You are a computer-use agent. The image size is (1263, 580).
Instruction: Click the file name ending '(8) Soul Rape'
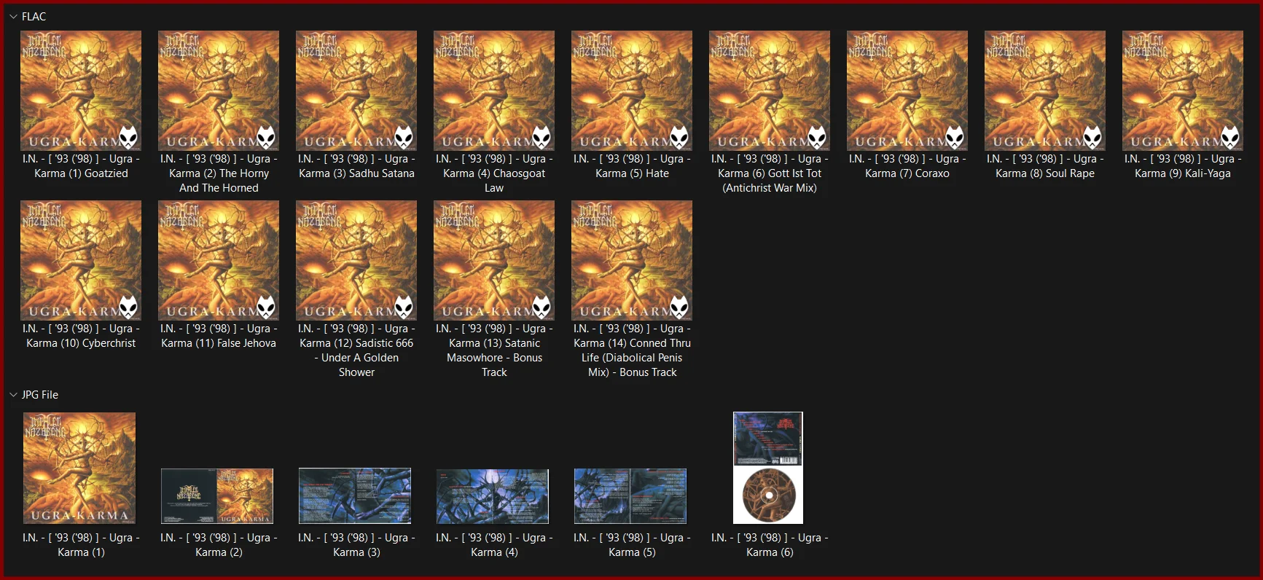[x=1045, y=166]
